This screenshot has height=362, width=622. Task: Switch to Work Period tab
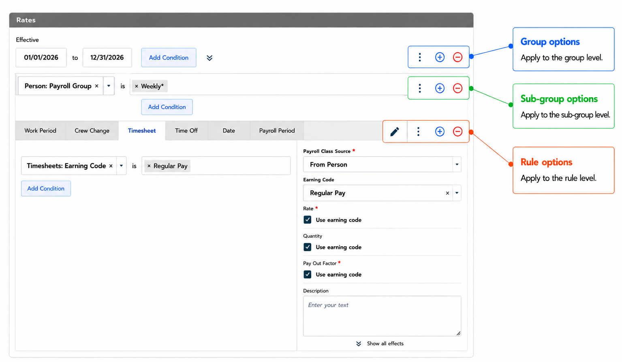(x=41, y=131)
